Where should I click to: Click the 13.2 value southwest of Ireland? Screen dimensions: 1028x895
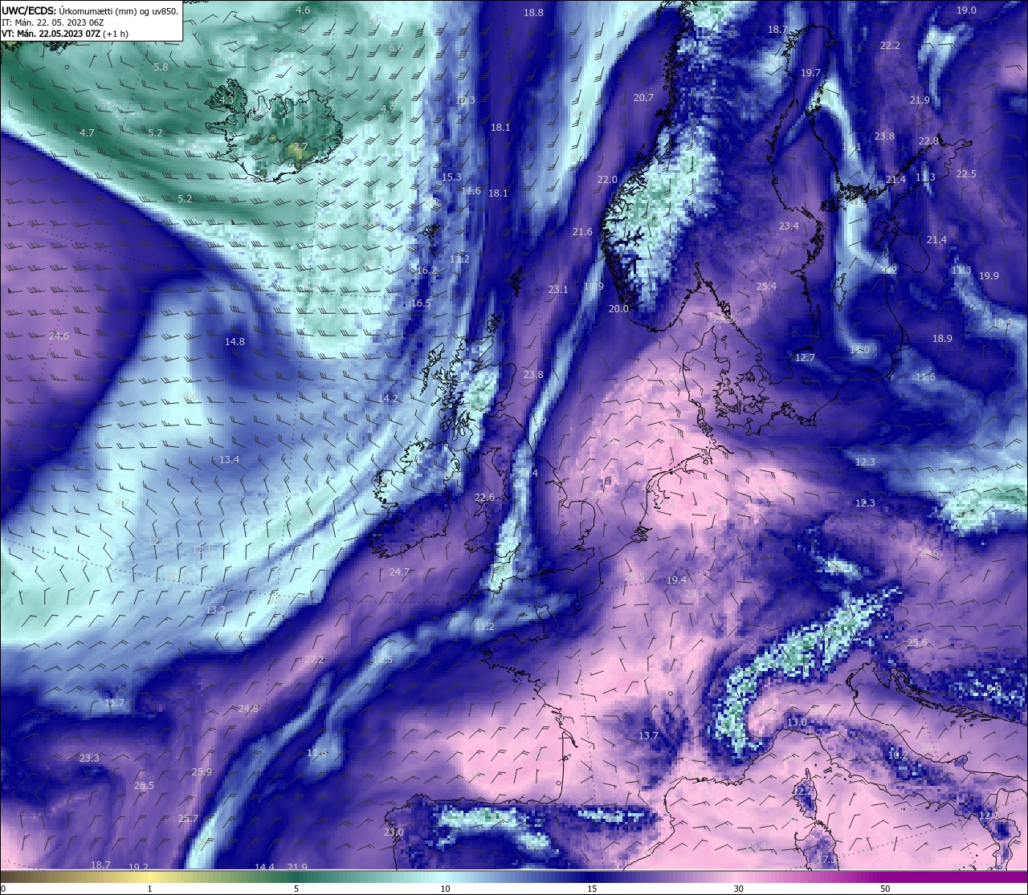pyautogui.click(x=215, y=610)
